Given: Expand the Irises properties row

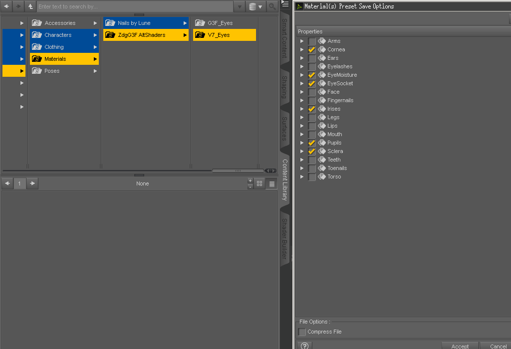Looking at the screenshot, I should (x=302, y=109).
